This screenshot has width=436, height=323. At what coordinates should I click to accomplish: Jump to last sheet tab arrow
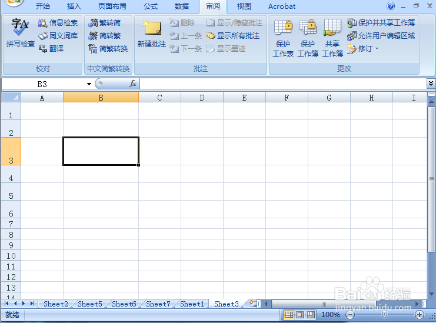tap(32, 304)
